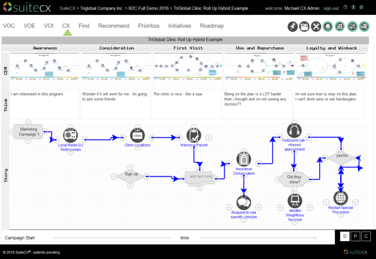376x259 pixels.
Task: Click the Outbound call headset icon
Action: click(x=294, y=131)
